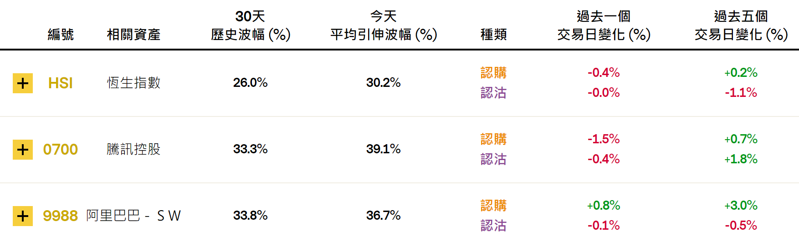Click 恆生指數 asset name
This screenshot has height=242, width=799.
click(133, 83)
